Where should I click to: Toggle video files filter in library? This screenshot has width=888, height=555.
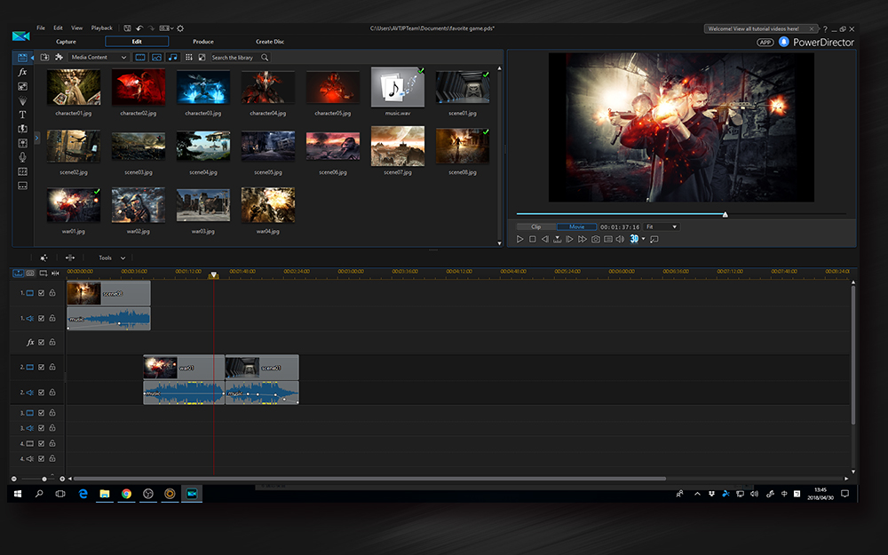click(x=140, y=57)
